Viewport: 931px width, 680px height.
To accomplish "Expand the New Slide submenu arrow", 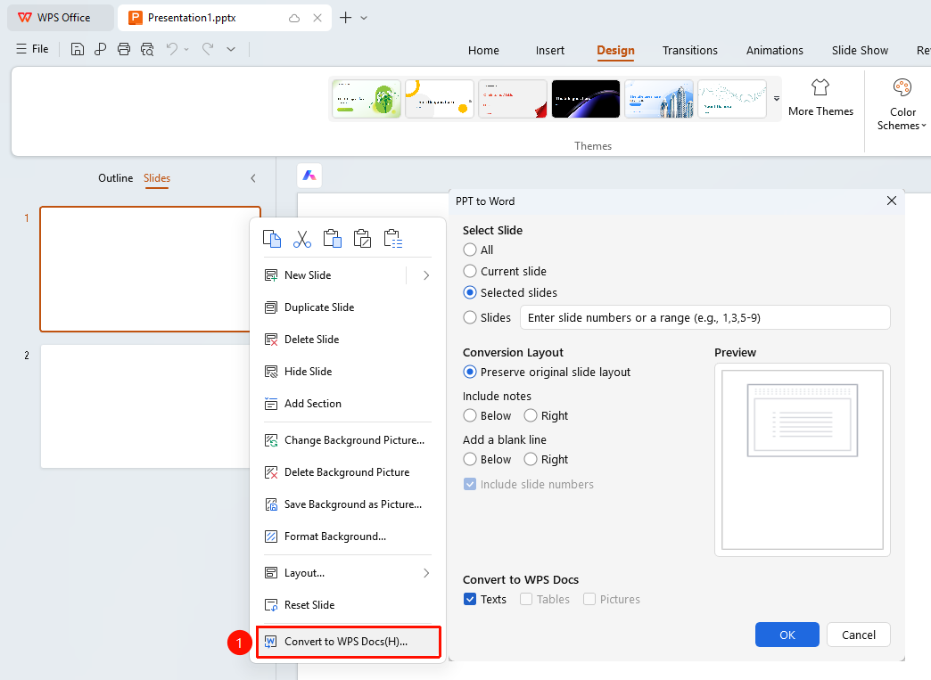I will point(426,275).
